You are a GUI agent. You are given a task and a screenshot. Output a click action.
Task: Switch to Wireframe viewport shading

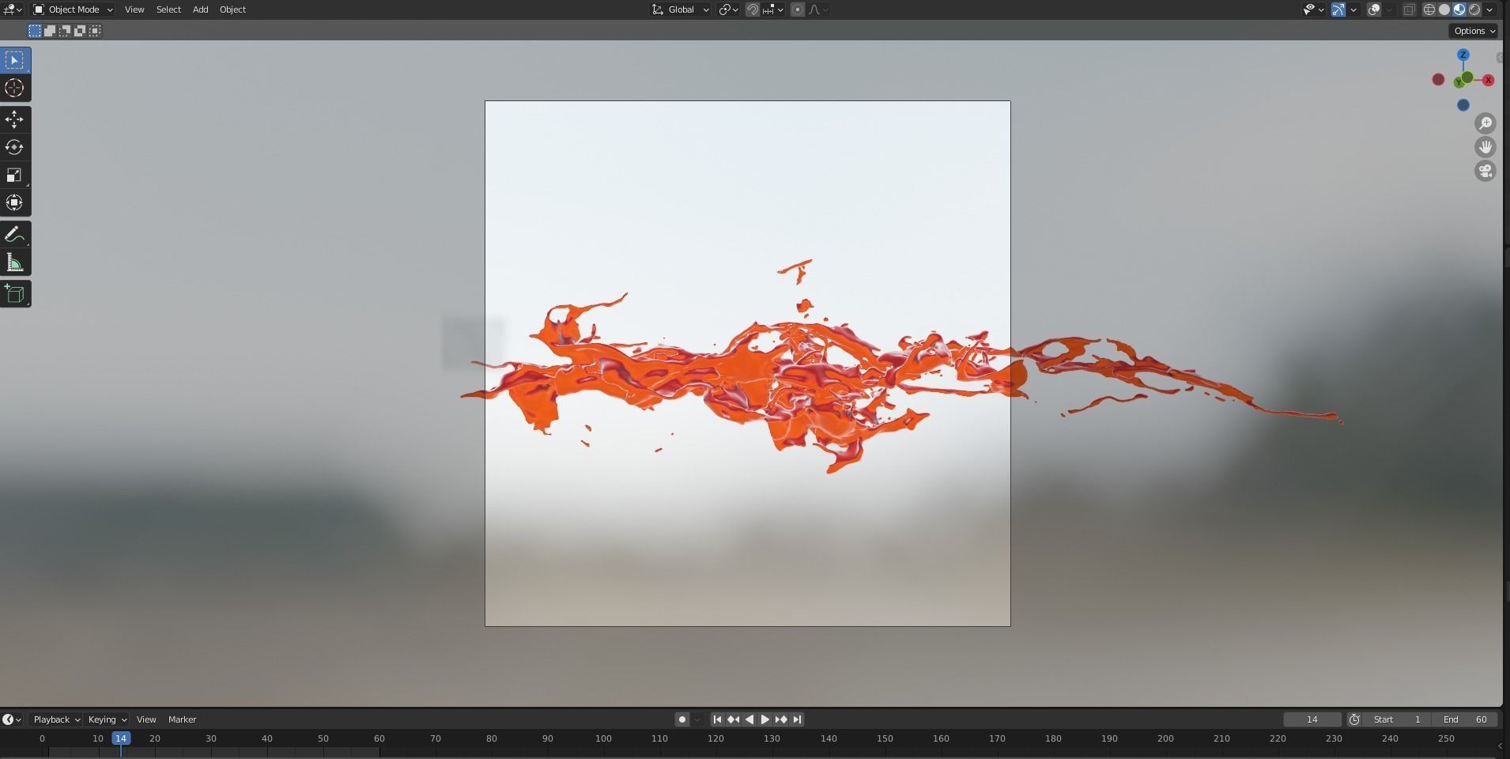(1428, 9)
